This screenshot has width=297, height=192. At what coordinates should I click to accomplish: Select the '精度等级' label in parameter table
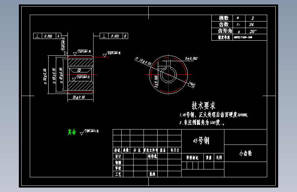pos(224,38)
